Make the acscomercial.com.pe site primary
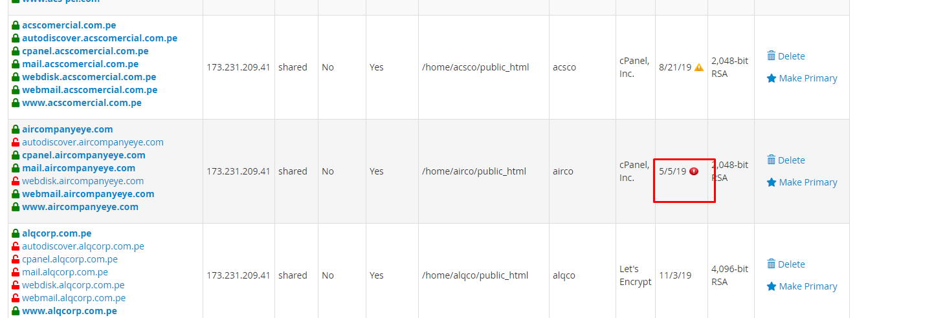 [808, 78]
